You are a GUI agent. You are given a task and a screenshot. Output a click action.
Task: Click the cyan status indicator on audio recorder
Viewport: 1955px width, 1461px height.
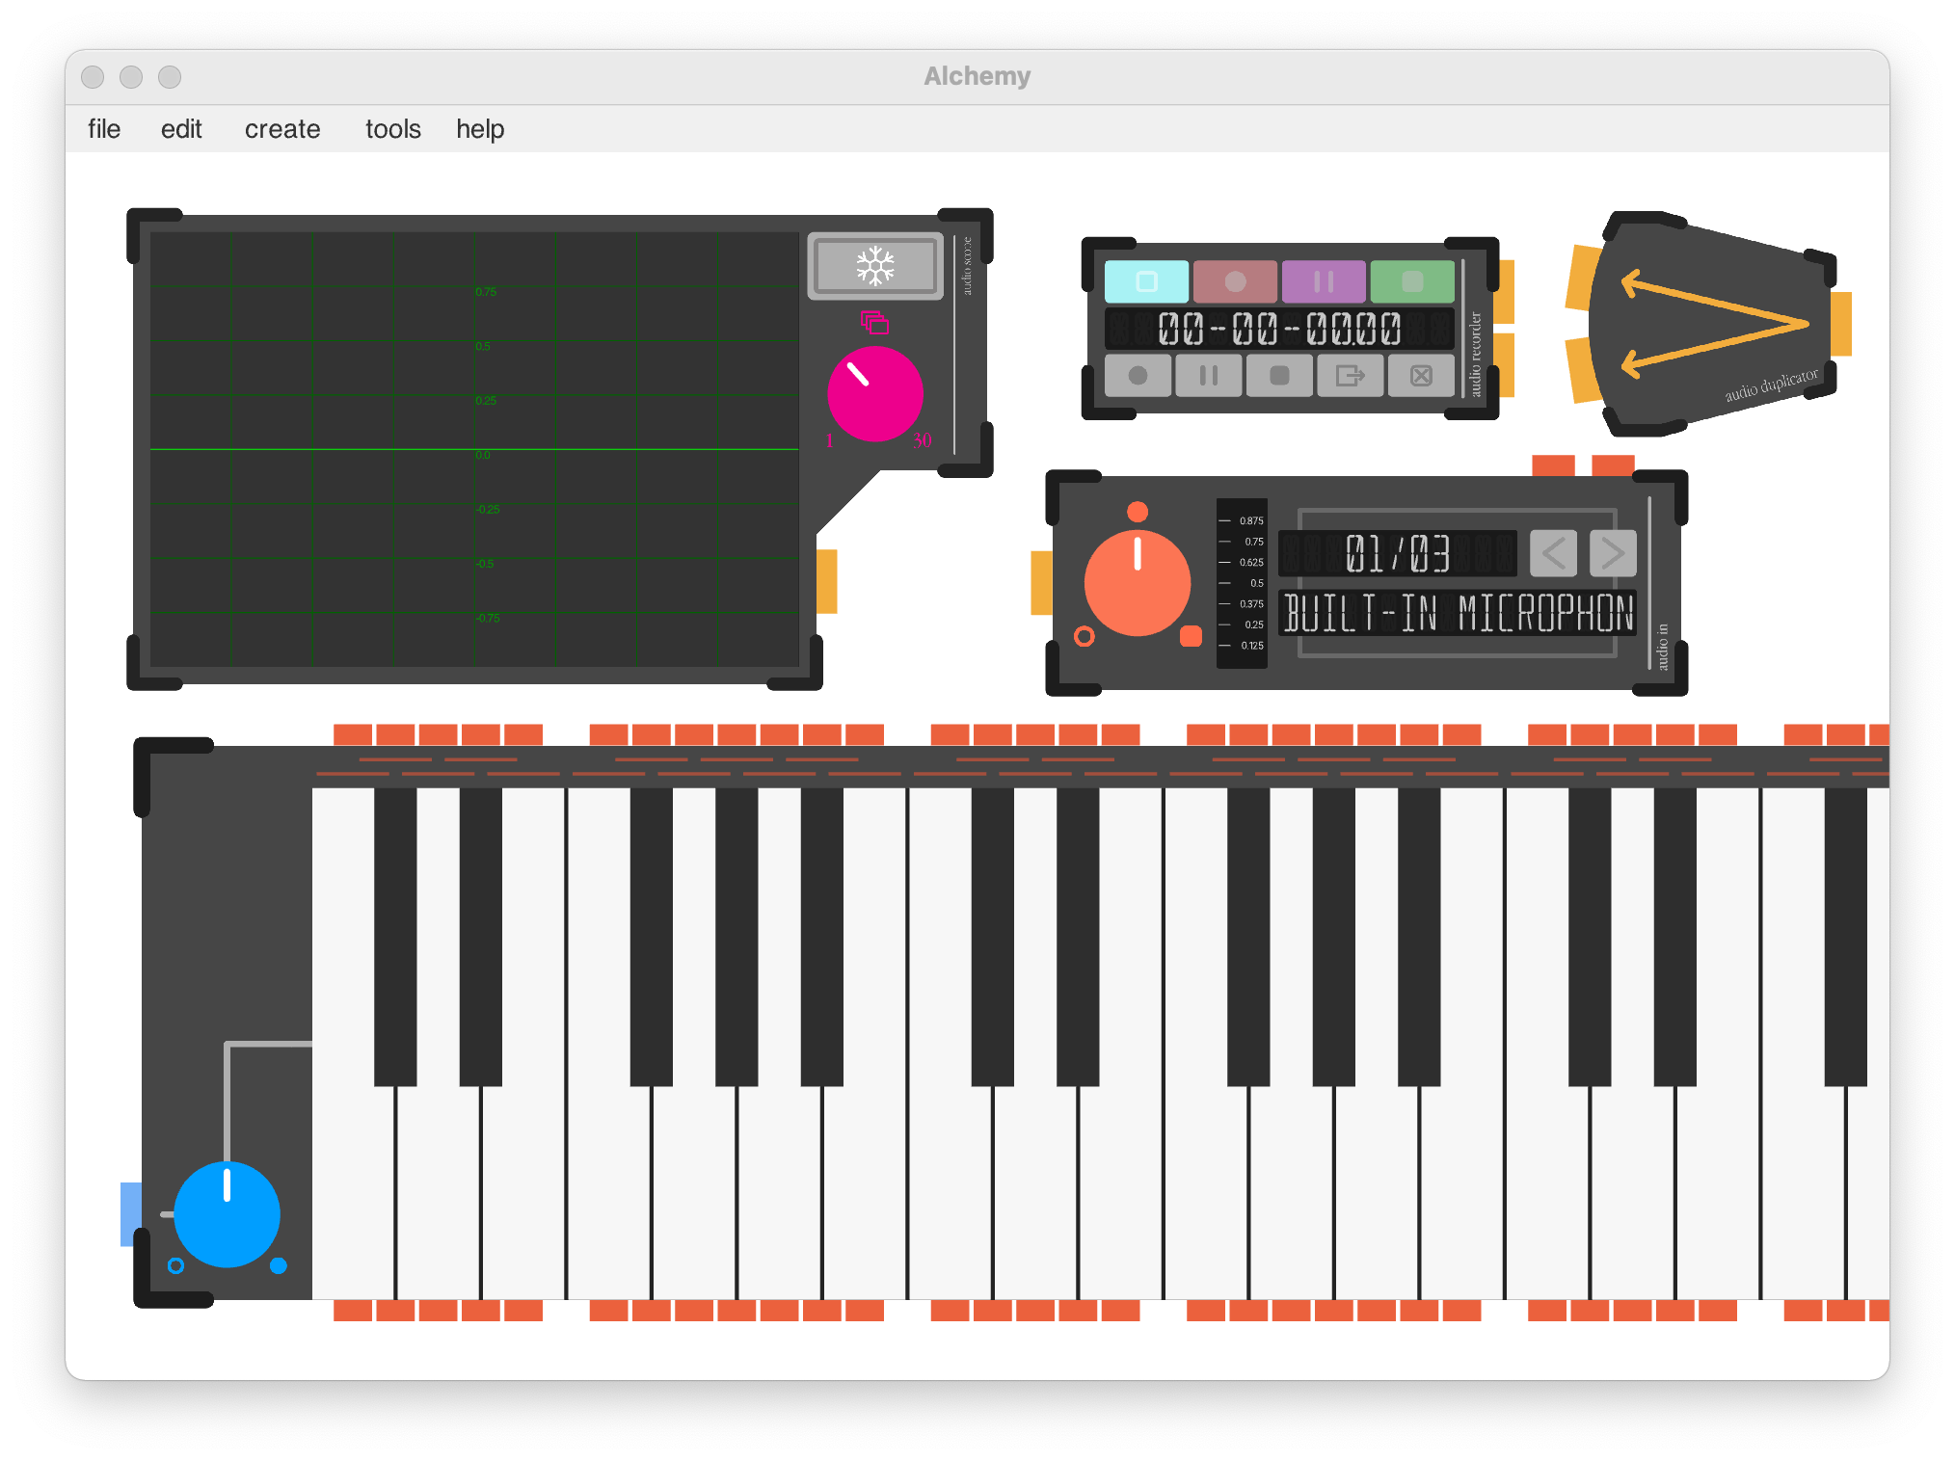(1146, 281)
